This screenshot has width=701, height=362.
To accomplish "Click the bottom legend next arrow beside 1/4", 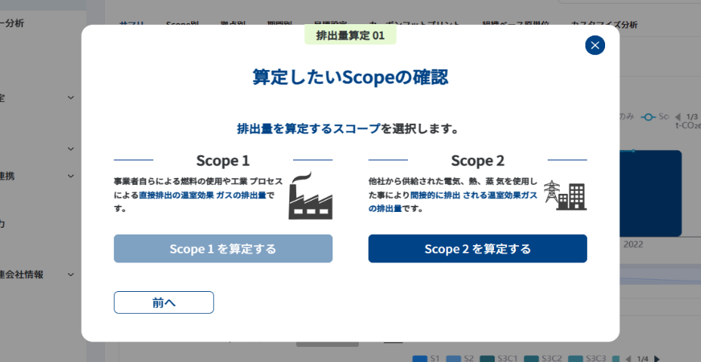I will (656, 358).
